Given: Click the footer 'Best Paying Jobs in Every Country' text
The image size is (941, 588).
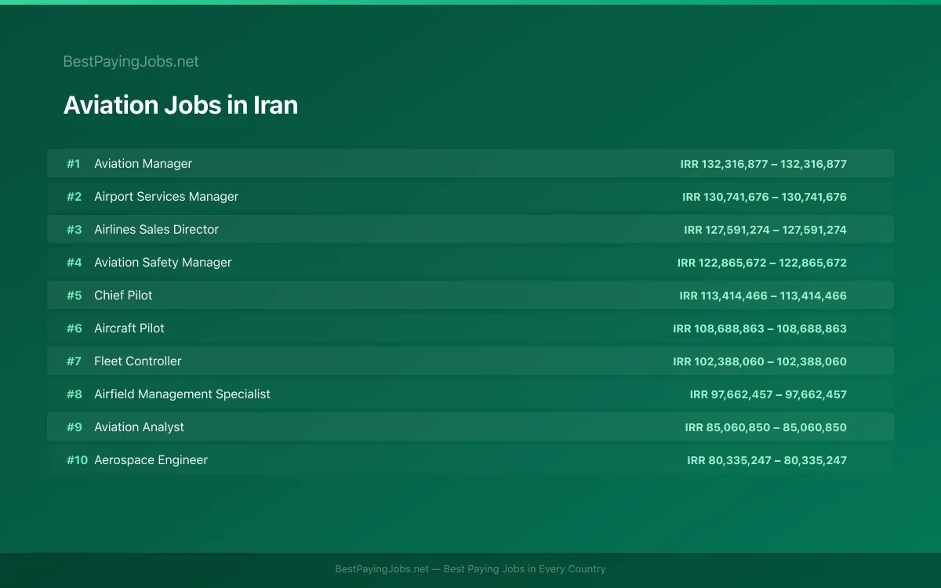Looking at the screenshot, I should 525,569.
